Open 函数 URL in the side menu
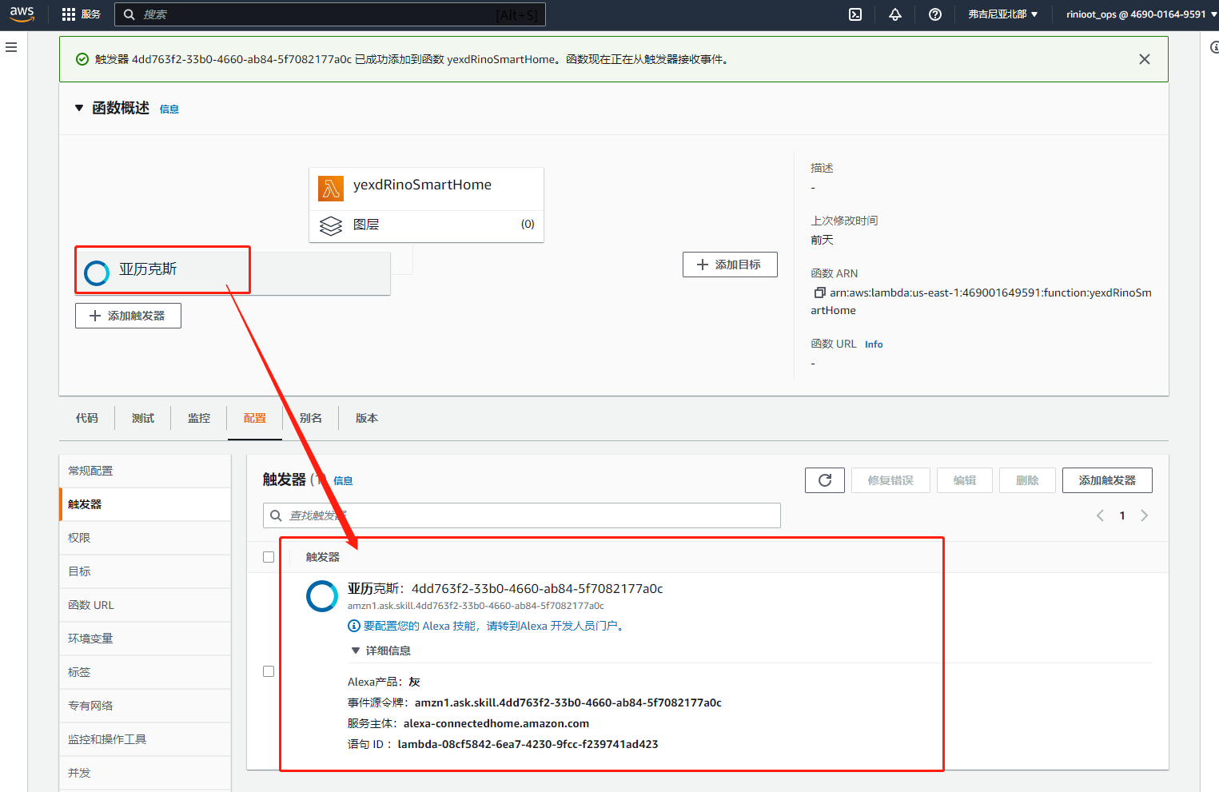The width and height of the screenshot is (1219, 792). (145, 605)
